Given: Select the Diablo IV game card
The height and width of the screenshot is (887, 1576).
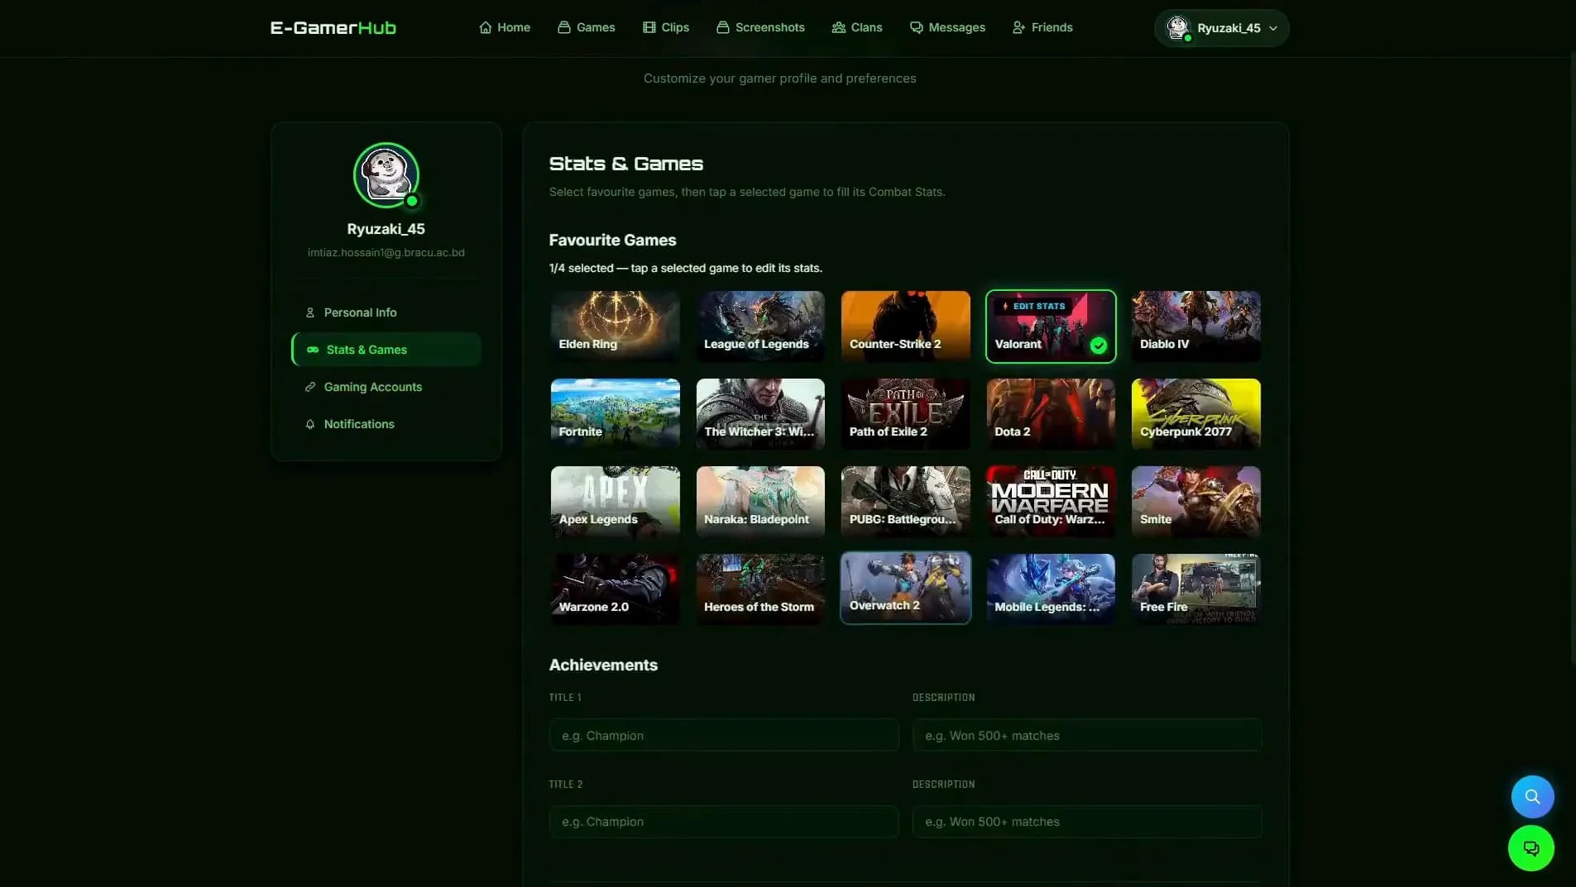Looking at the screenshot, I should [x=1195, y=327].
